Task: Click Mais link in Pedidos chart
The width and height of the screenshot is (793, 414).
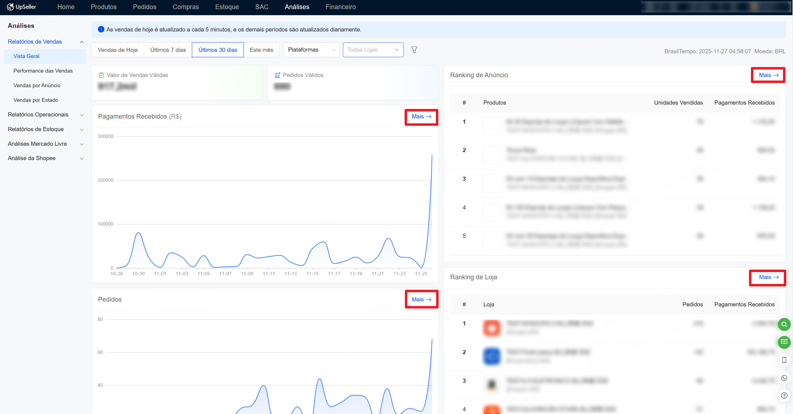Action: (421, 299)
